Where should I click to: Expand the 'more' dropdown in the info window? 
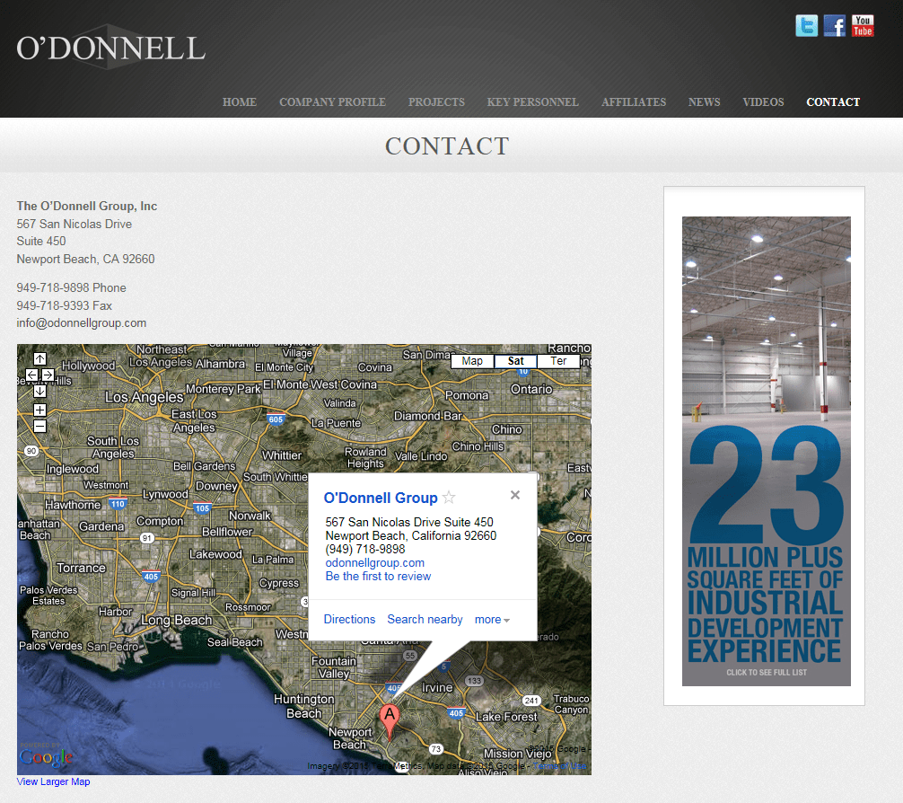pos(491,619)
